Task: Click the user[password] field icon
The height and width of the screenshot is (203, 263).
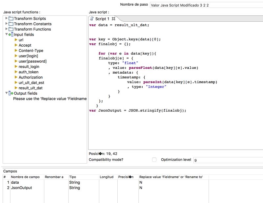Action: 16,61
